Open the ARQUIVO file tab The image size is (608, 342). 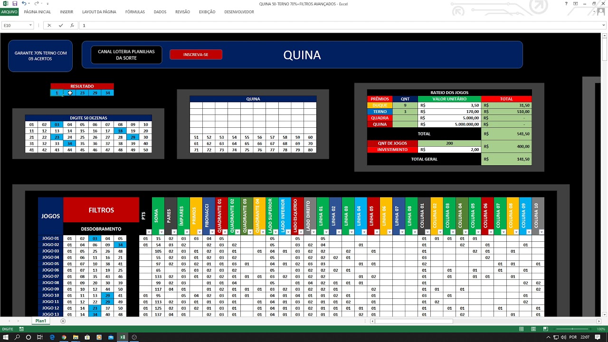point(9,12)
